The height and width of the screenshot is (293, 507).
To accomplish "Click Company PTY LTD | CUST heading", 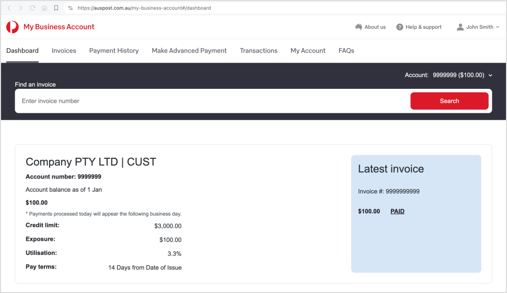I will 91,162.
